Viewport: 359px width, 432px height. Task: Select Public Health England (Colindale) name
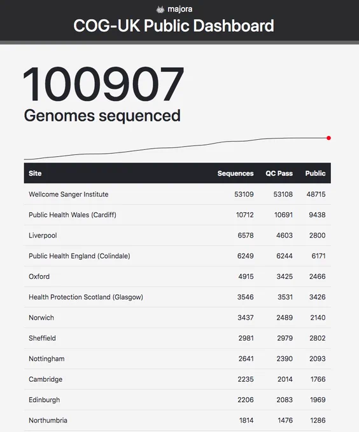click(80, 256)
